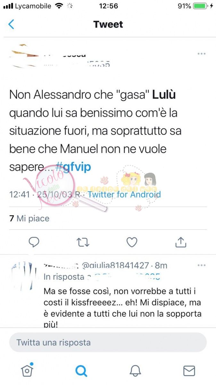
Task: Open Messages envelope in bottom bar
Action: 189,371
